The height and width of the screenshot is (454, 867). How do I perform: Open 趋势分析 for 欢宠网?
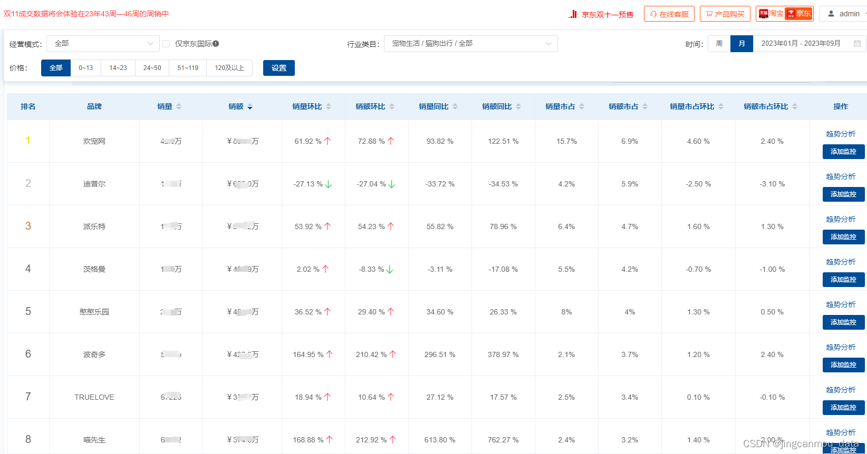tap(841, 134)
